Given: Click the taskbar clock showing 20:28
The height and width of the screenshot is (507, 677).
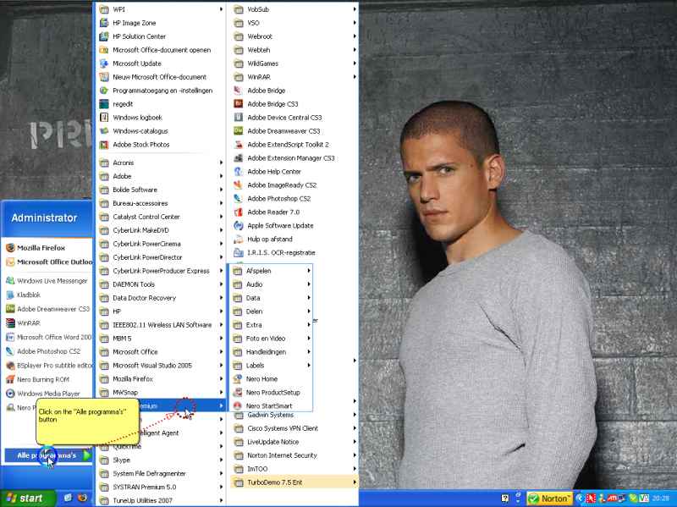Looking at the screenshot, I should 661,499.
